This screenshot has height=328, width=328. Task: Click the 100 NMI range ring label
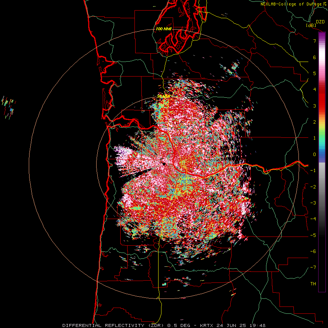(164, 29)
